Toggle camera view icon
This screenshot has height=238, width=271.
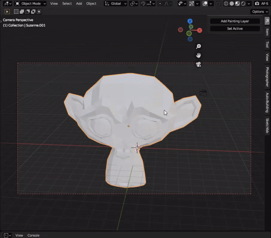click(x=198, y=64)
